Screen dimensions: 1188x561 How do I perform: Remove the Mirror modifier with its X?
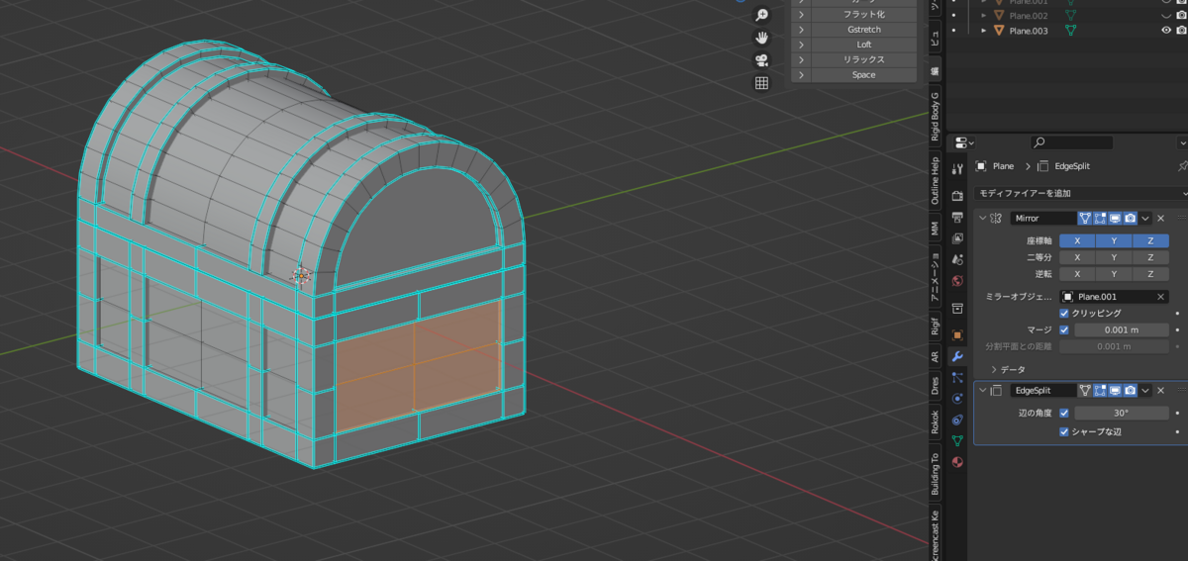tap(1161, 218)
